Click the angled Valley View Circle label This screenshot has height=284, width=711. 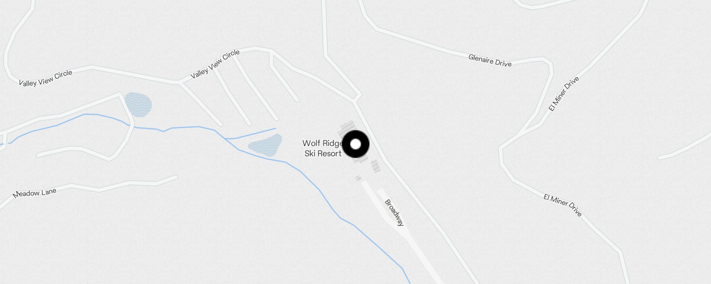tap(215, 64)
